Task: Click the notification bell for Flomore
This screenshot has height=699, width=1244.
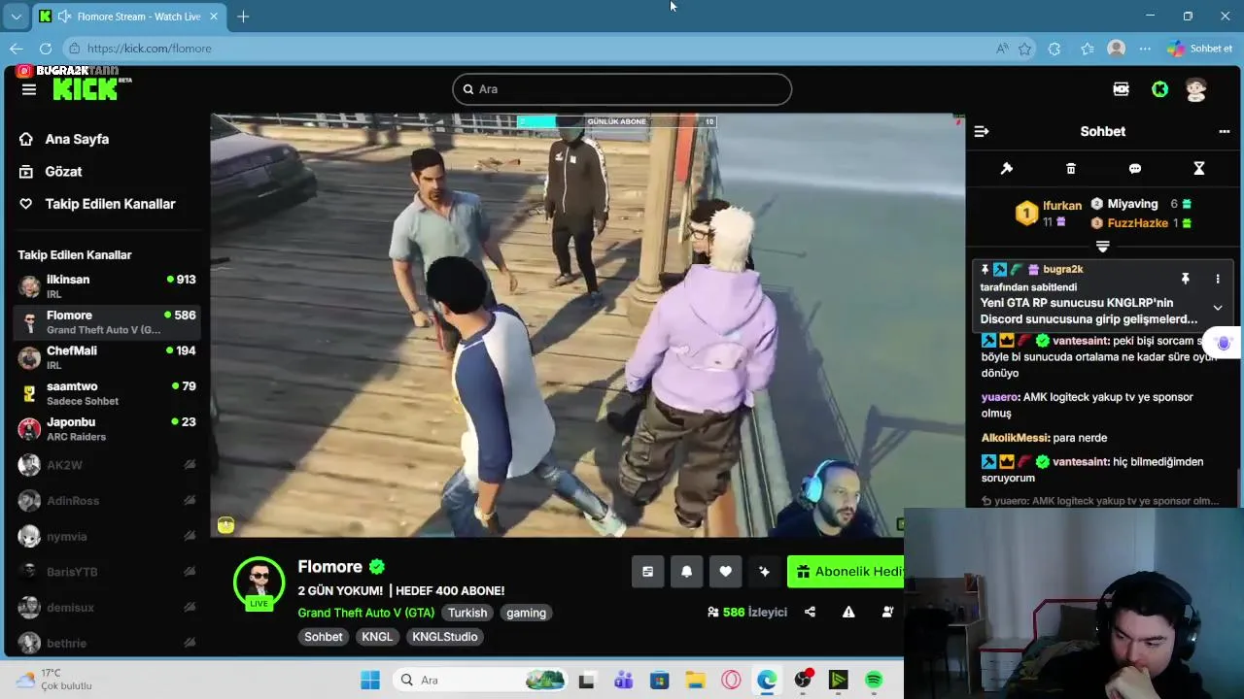Action: pyautogui.click(x=687, y=572)
